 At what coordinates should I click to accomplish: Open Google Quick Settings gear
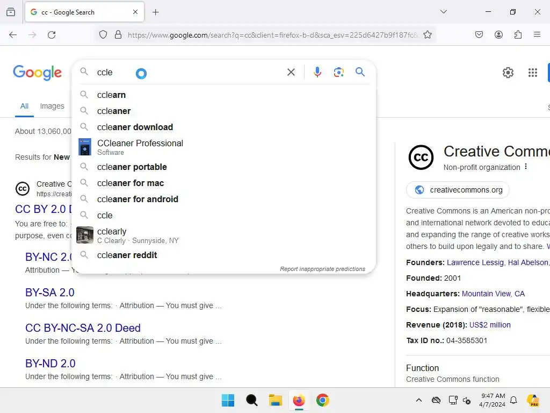point(508,73)
